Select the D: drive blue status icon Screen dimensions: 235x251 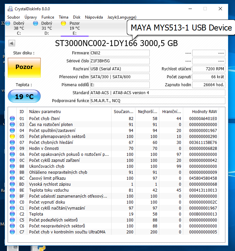[36, 23]
